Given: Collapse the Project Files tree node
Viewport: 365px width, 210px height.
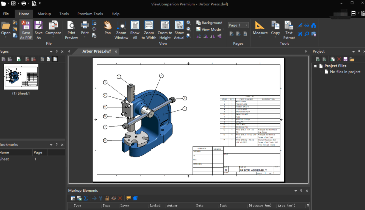Looking at the screenshot, I should 316,66.
